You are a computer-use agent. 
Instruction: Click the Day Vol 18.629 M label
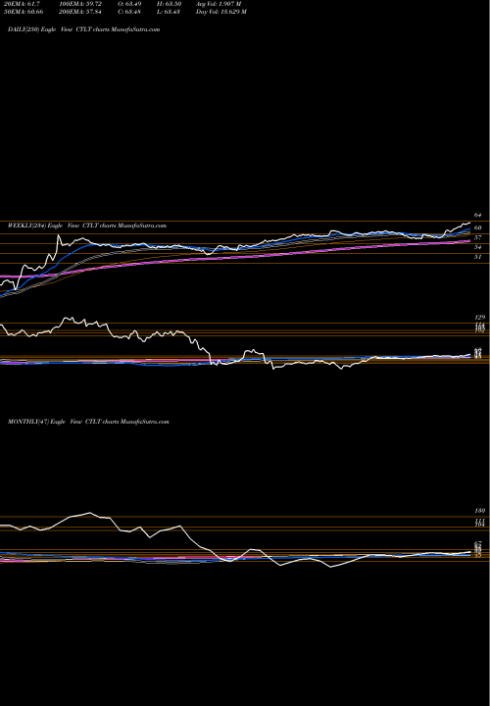click(220, 12)
